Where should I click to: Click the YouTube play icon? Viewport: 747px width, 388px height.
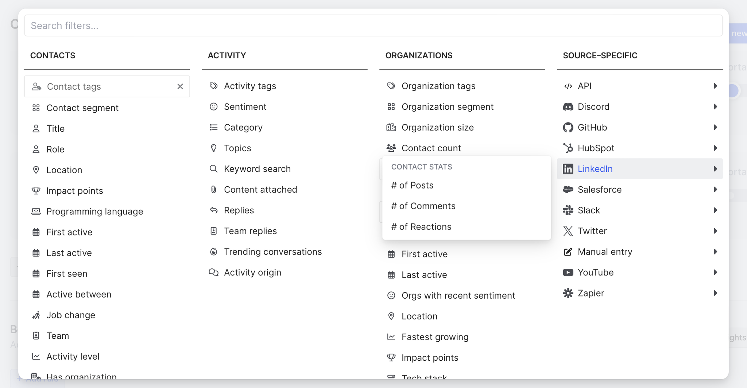pos(568,272)
